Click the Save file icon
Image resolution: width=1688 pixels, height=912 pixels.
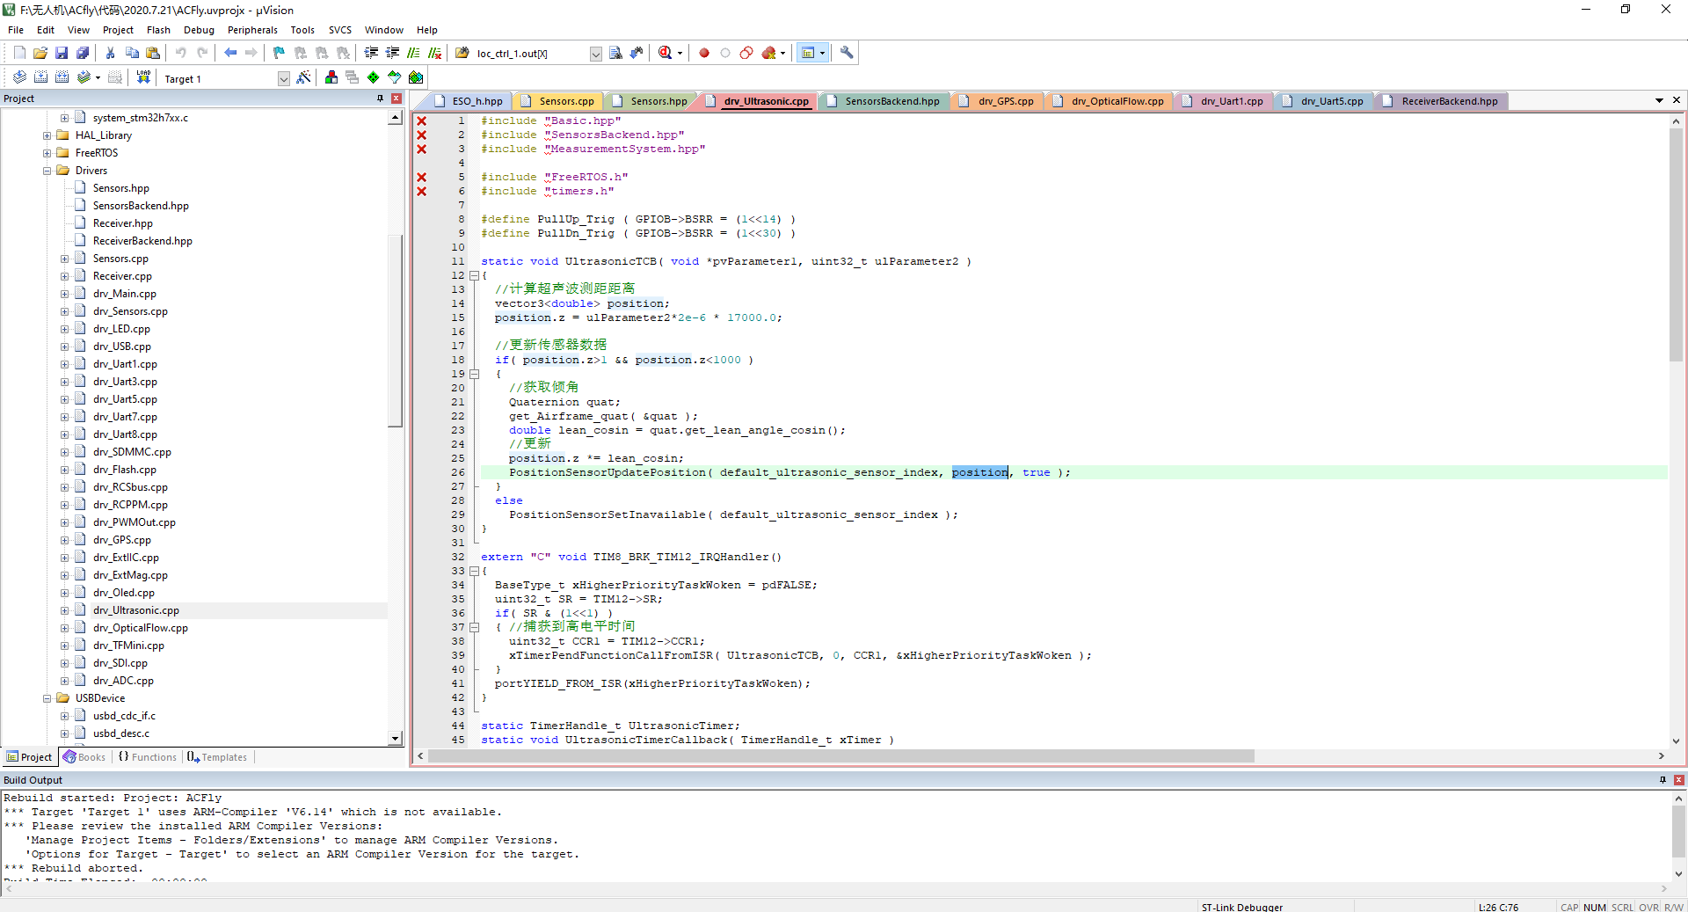62,53
